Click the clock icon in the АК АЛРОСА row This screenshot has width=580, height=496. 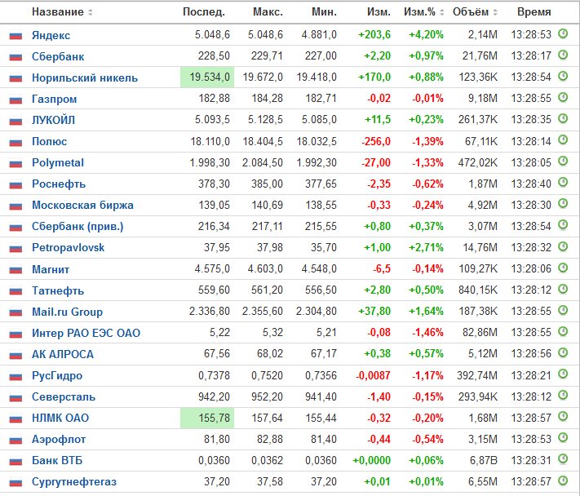point(563,353)
